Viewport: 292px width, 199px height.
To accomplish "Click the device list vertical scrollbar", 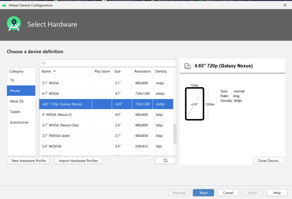I will (x=175, y=134).
